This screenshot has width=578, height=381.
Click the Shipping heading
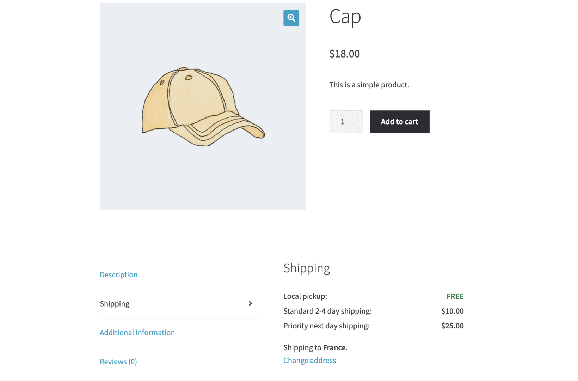306,268
